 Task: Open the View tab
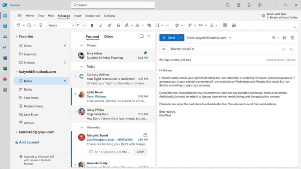pos(41,16)
